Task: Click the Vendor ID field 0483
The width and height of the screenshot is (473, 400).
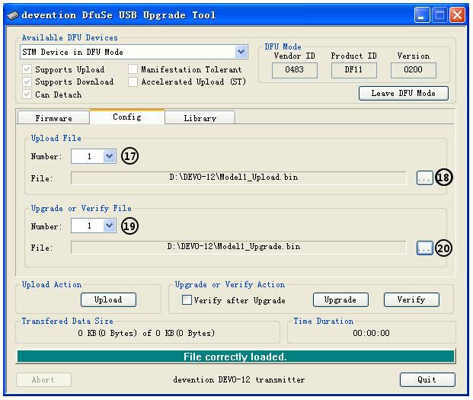Action: point(295,70)
